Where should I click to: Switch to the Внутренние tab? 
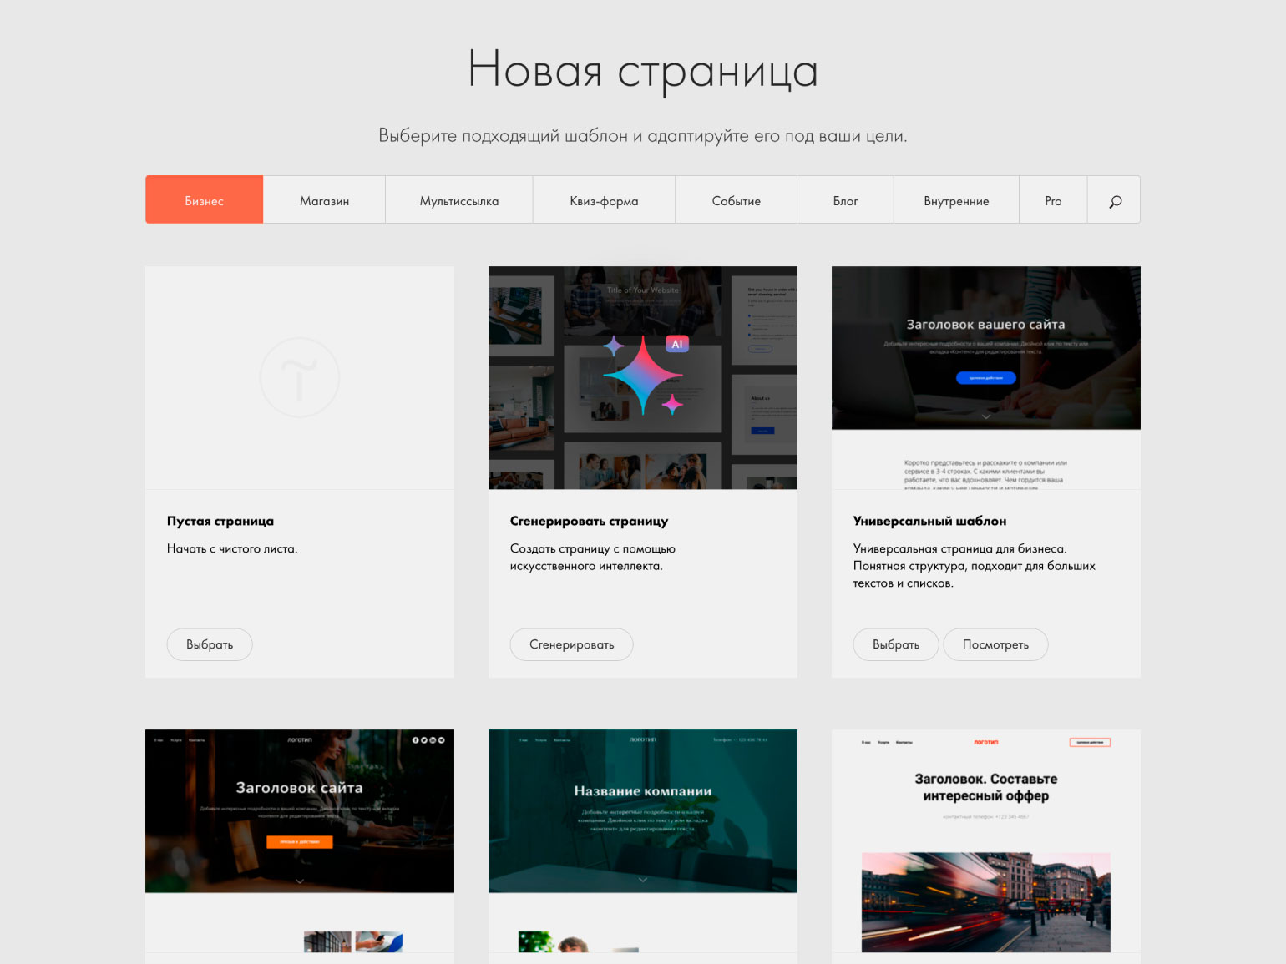tap(956, 201)
